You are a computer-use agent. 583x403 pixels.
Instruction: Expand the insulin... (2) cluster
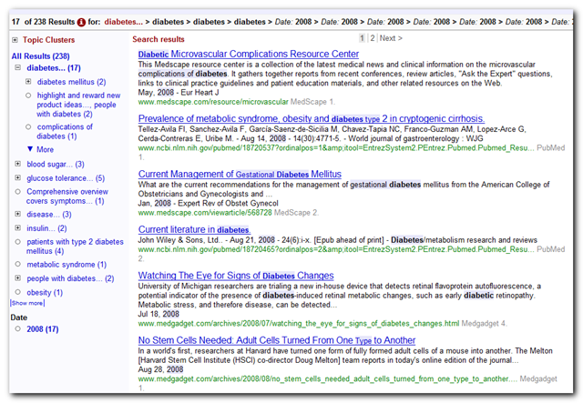[17, 227]
